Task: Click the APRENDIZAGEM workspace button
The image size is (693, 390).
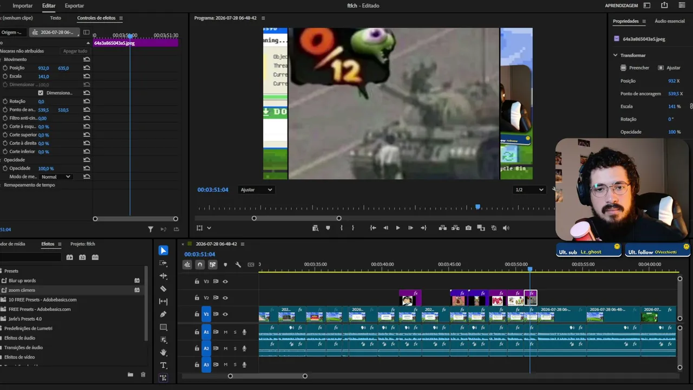Action: (622, 5)
